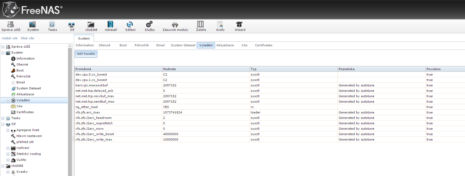
Task: Expand the VLANy tree node
Action: pyautogui.click(x=8, y=160)
